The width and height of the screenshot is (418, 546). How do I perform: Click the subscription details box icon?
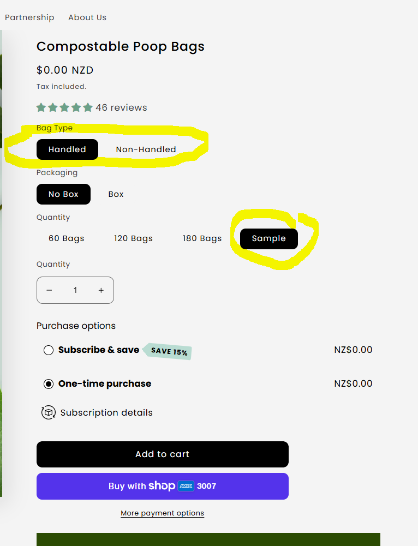tap(49, 412)
